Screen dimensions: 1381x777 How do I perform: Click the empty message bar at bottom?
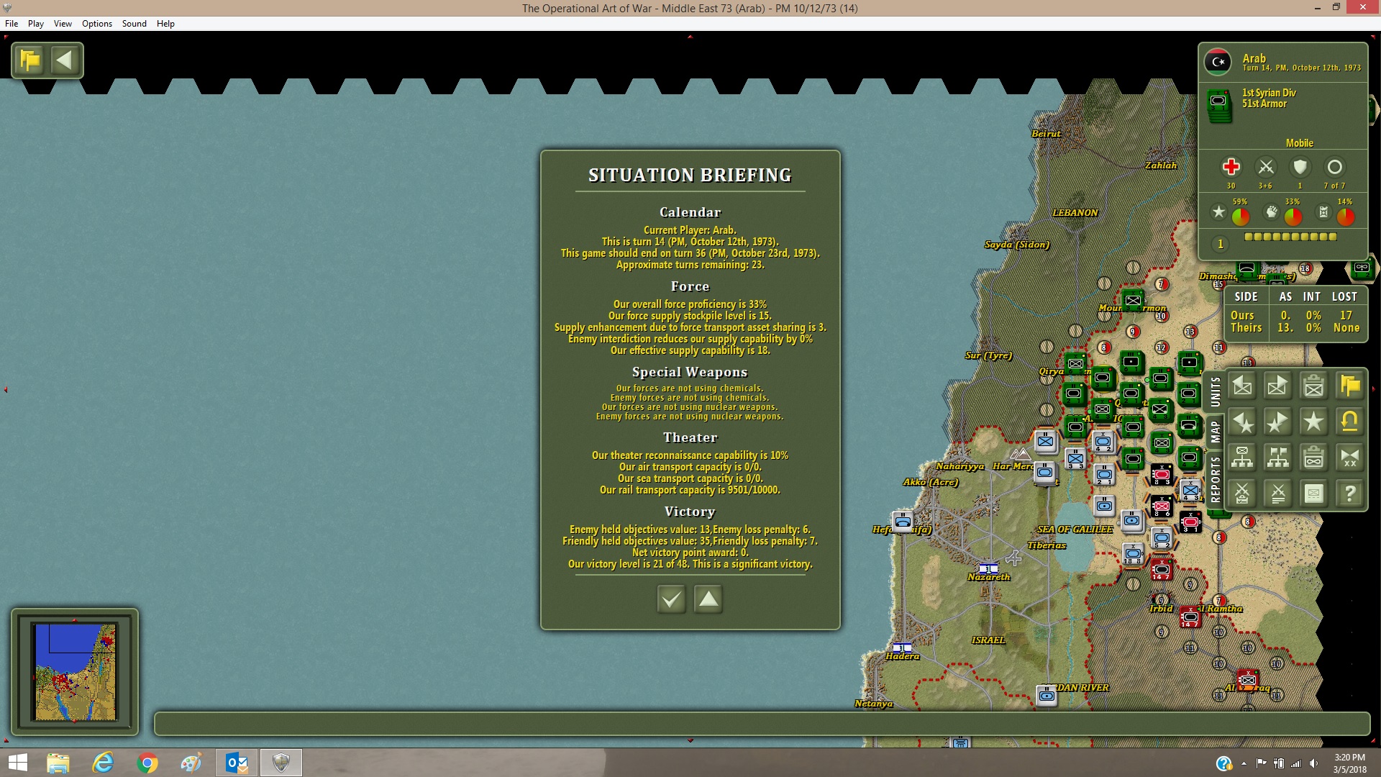coord(762,724)
